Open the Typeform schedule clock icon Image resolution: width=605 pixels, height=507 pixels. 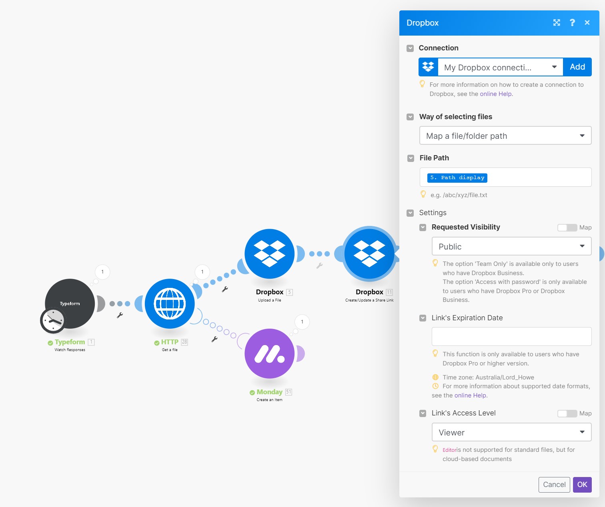click(52, 320)
